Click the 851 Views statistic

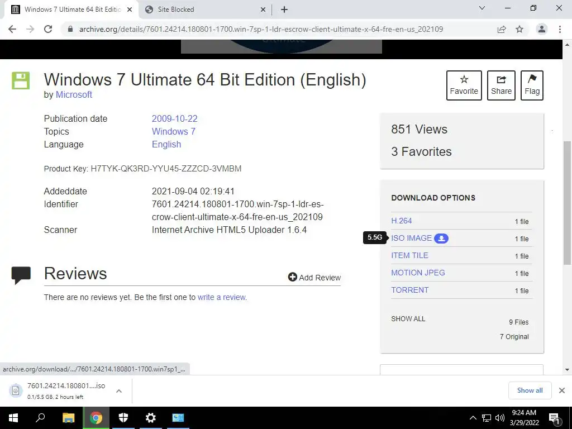[419, 129]
